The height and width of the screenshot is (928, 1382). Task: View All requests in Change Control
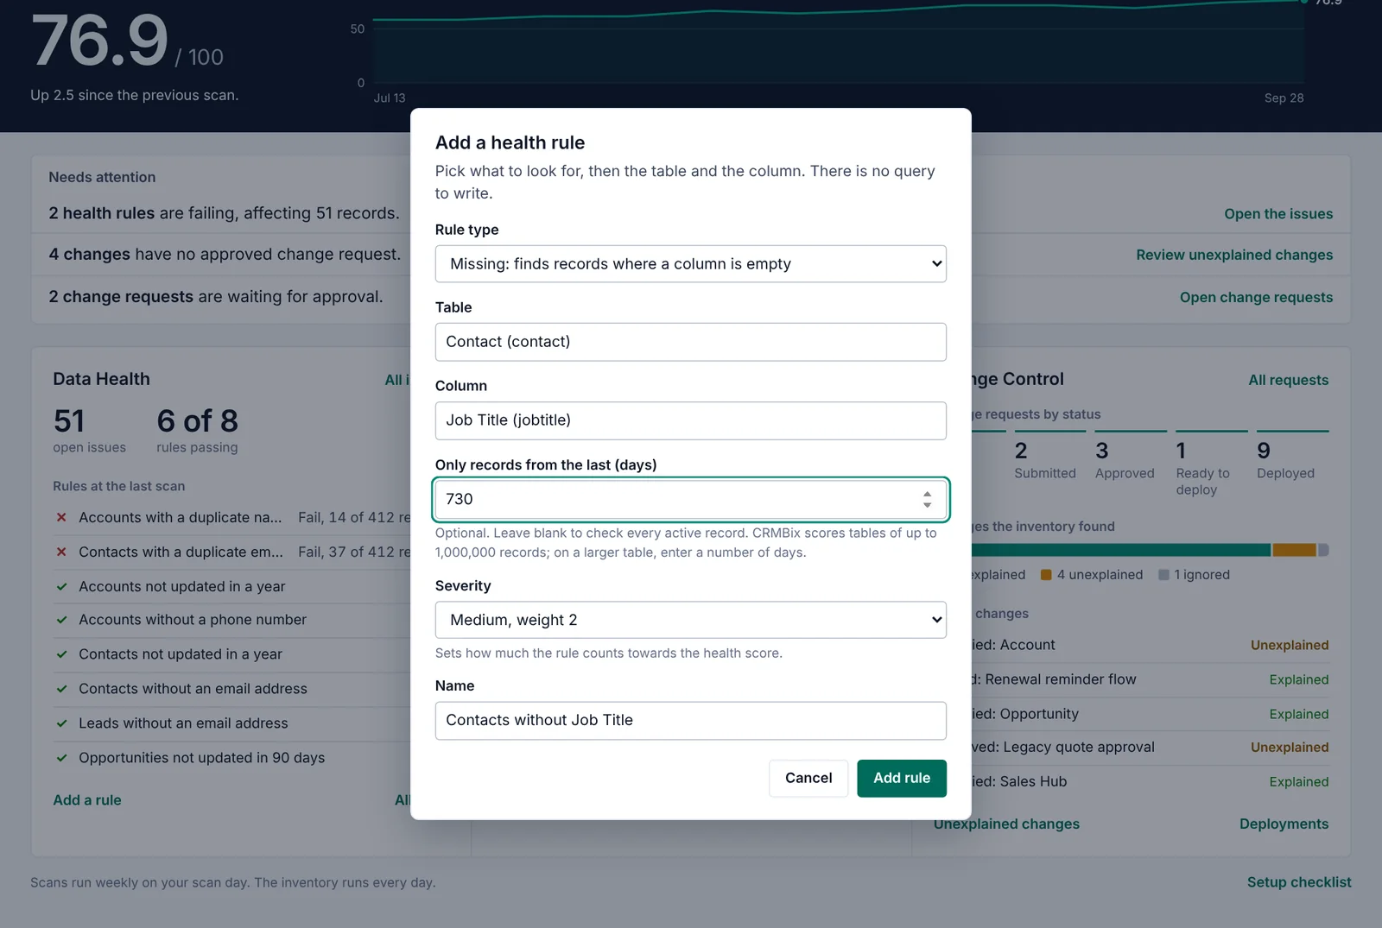click(1289, 380)
